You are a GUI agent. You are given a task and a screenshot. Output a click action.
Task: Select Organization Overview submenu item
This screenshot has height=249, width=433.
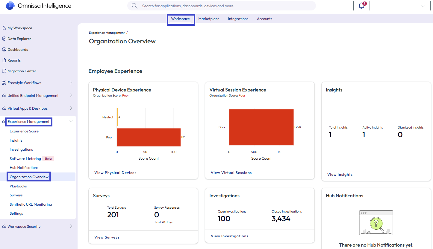[x=29, y=177]
